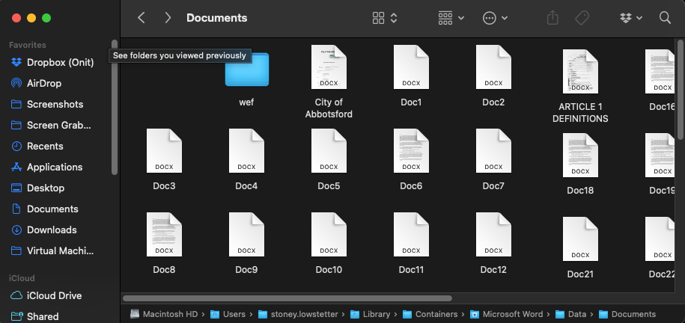Click the Documents window title
Screen dimensions: 685x323
click(x=216, y=18)
